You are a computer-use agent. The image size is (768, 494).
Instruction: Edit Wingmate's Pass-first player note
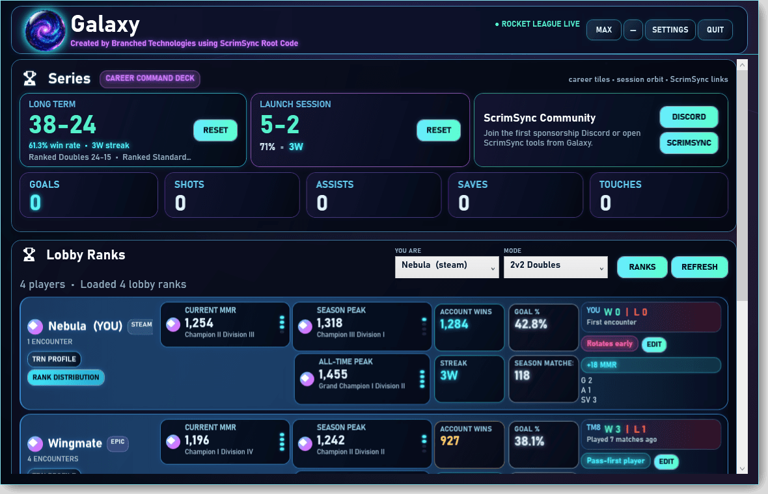(666, 461)
